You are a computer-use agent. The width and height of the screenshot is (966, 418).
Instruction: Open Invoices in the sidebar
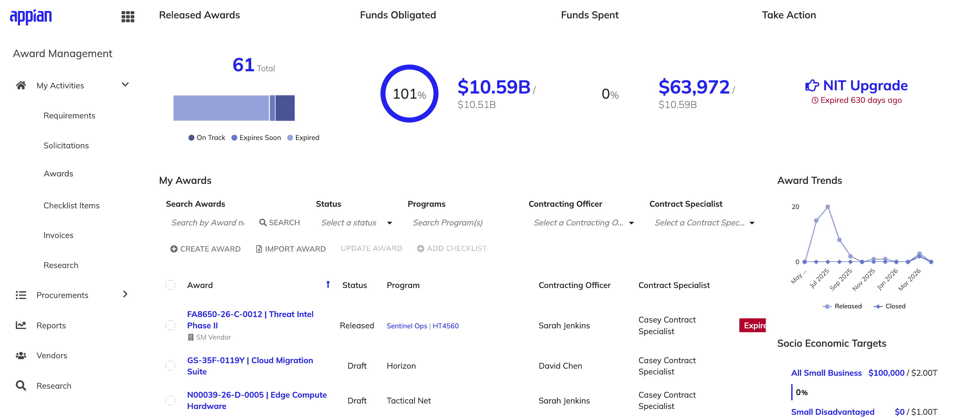coord(58,235)
